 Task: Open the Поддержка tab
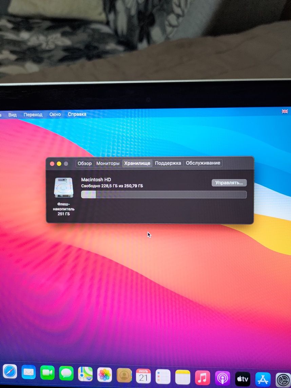click(168, 163)
